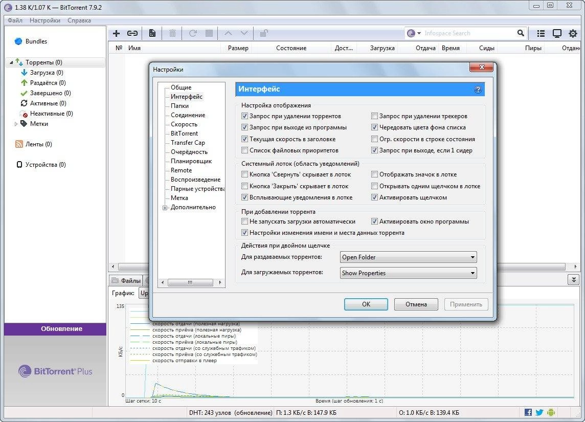Click the Create New Torrent file icon
Image resolution: width=585 pixels, height=422 pixels.
pos(152,34)
